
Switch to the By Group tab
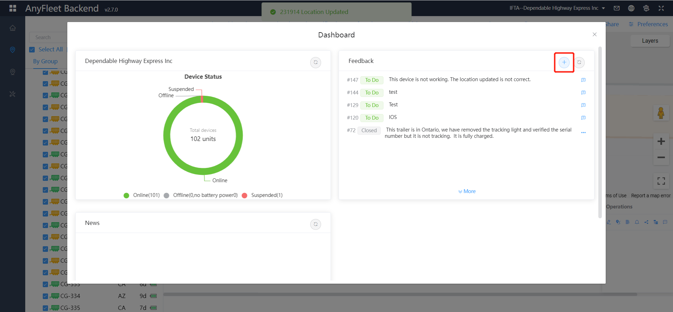click(45, 61)
